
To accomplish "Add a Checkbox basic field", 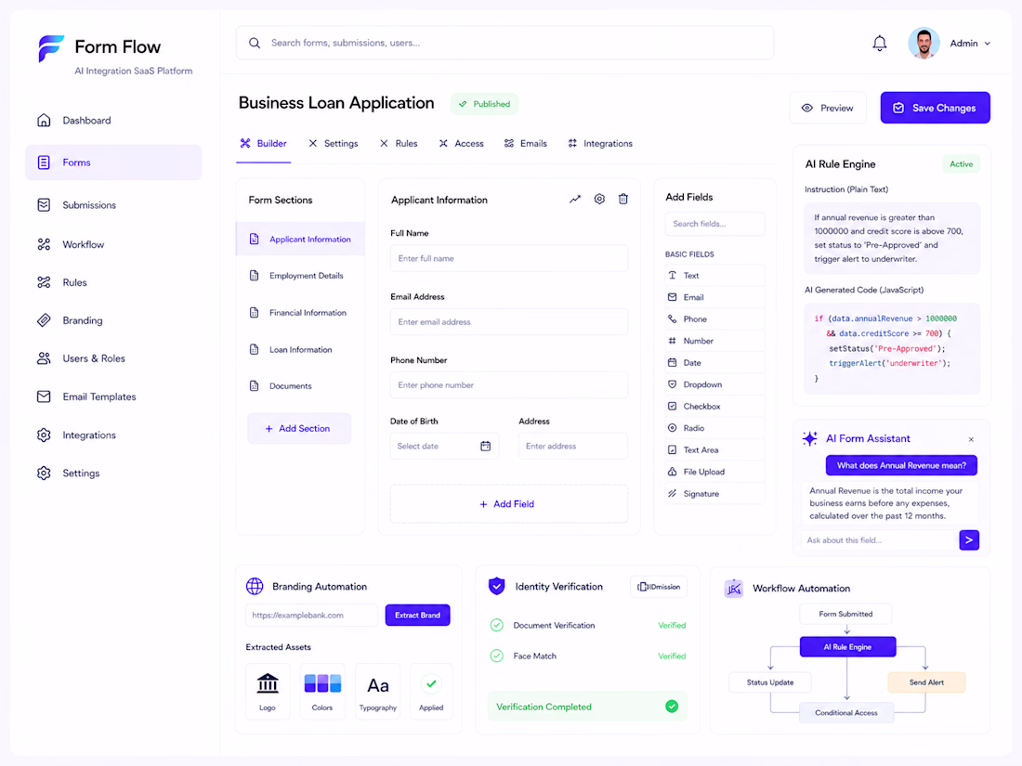I will coord(715,407).
